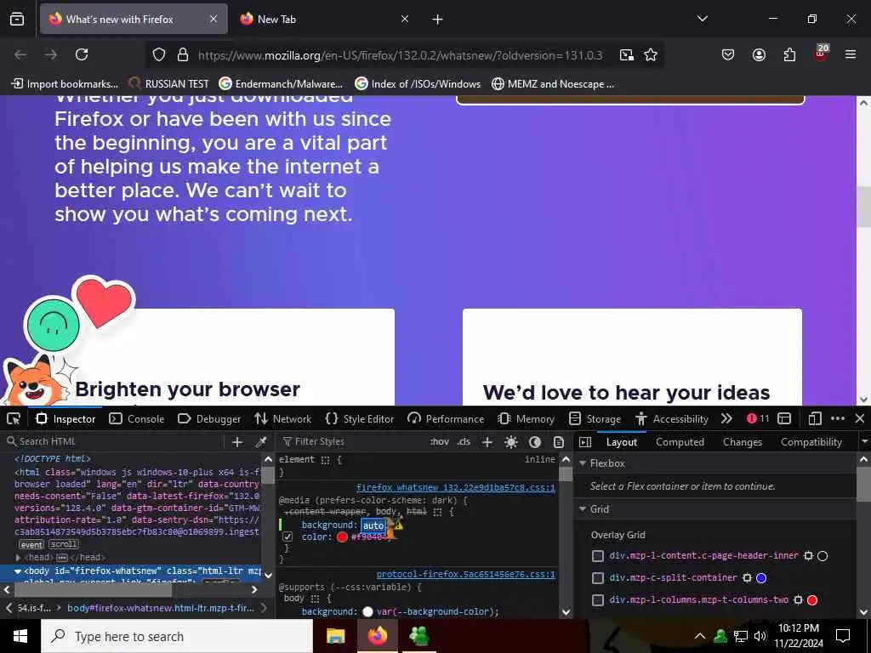Image resolution: width=871 pixels, height=653 pixels.
Task: Toggle print media simulation
Action: coord(559,442)
